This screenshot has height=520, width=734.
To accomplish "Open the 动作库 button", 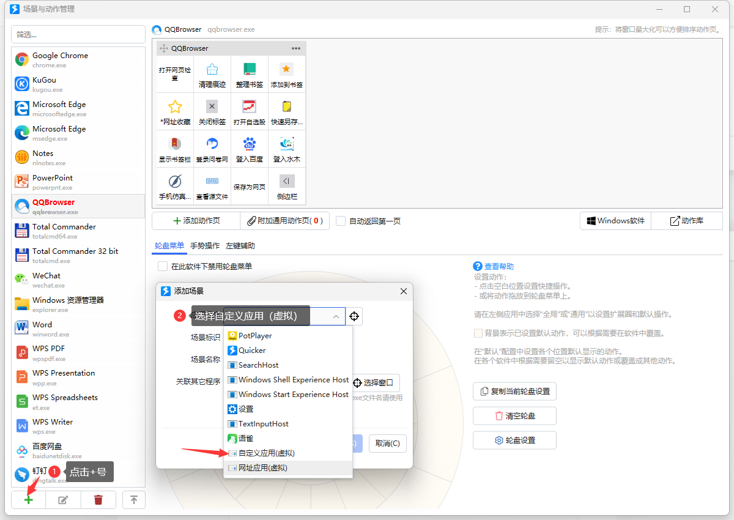I will pyautogui.click(x=687, y=221).
